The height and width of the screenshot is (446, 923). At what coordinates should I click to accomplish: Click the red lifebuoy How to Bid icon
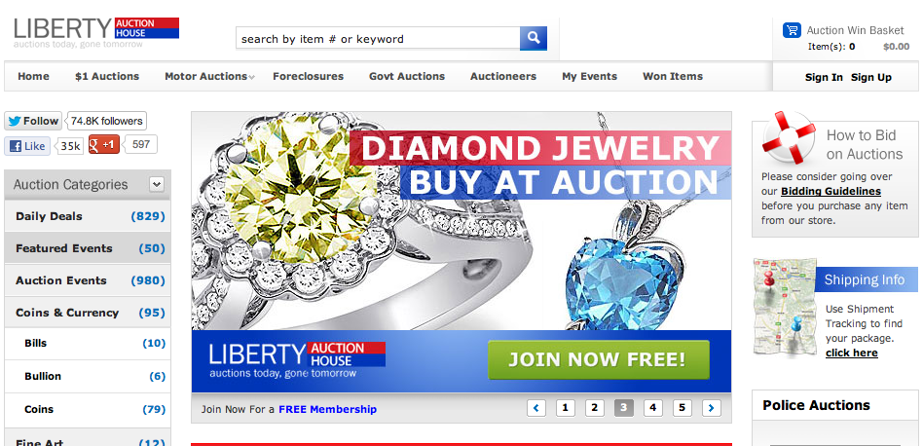[789, 137]
